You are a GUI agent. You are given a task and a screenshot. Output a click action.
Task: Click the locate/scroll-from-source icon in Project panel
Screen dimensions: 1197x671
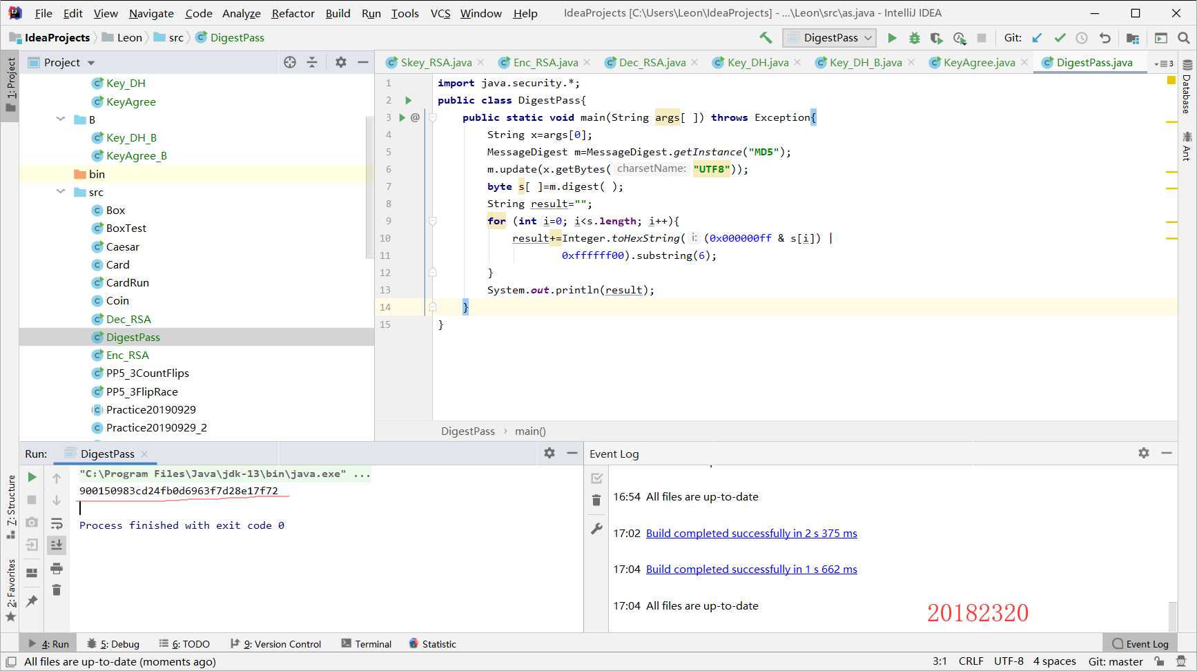(290, 62)
